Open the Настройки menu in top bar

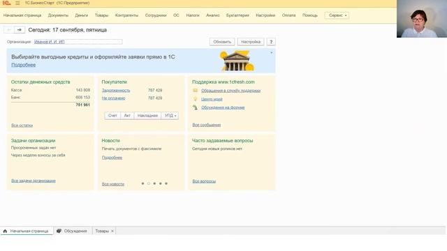265,15
